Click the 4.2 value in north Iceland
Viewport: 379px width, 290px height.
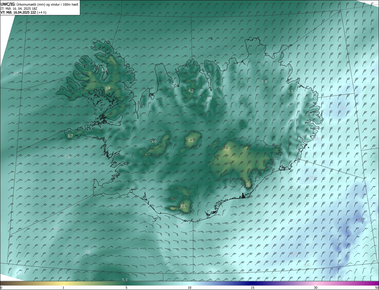point(191,91)
